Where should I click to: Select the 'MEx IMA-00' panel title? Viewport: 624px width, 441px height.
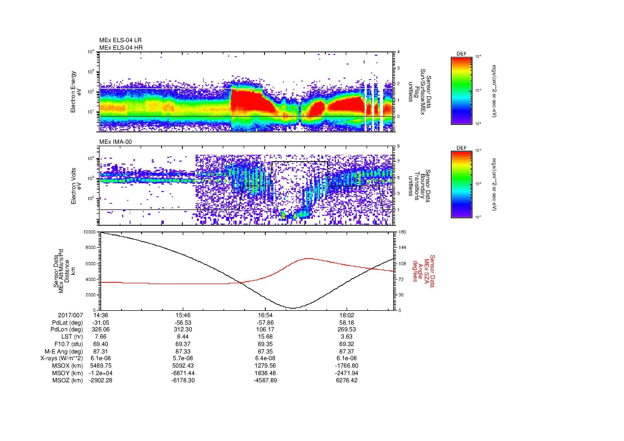(x=116, y=142)
